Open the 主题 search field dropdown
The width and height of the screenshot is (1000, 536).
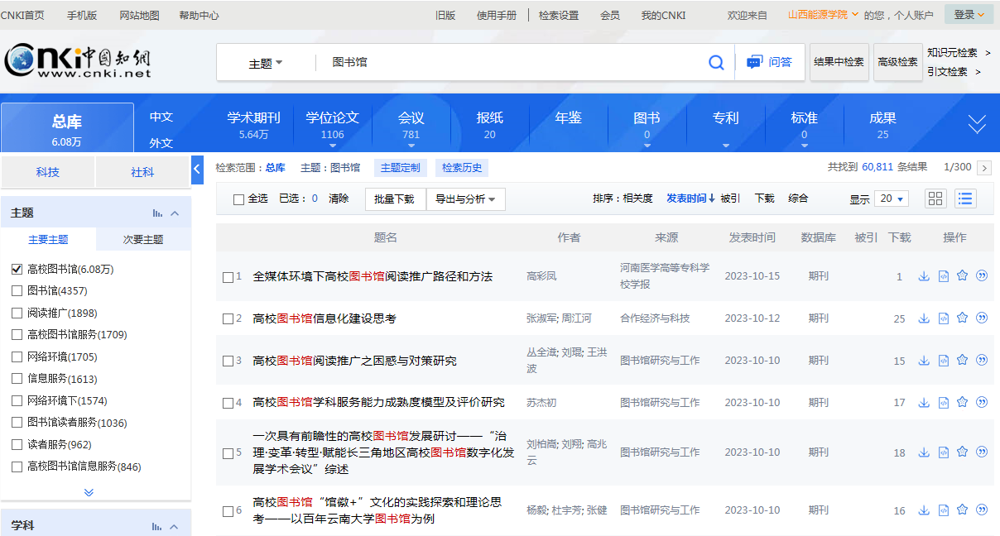[266, 63]
